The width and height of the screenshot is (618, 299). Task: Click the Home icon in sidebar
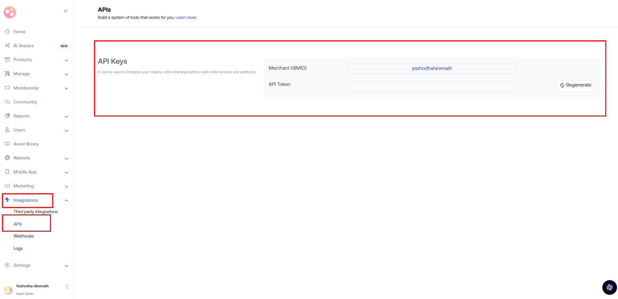pos(7,32)
